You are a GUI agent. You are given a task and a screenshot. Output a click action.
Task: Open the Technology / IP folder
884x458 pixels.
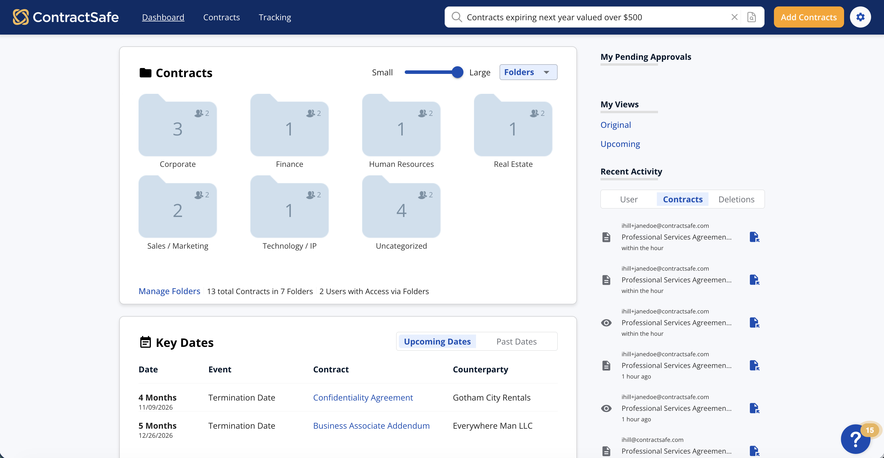(290, 207)
